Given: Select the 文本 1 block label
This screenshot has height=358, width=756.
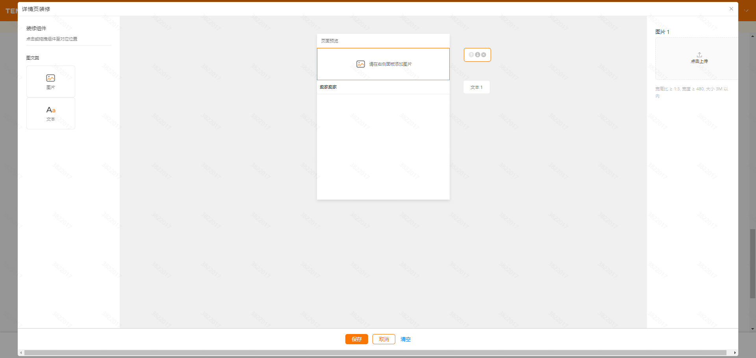Looking at the screenshot, I should tap(476, 87).
